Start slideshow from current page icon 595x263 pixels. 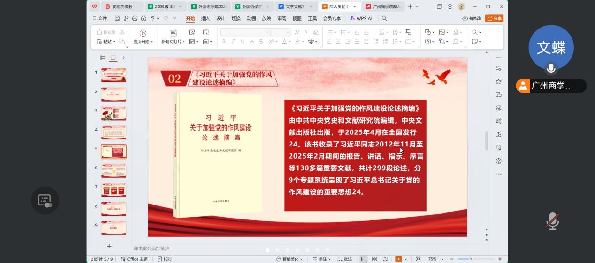(143, 33)
